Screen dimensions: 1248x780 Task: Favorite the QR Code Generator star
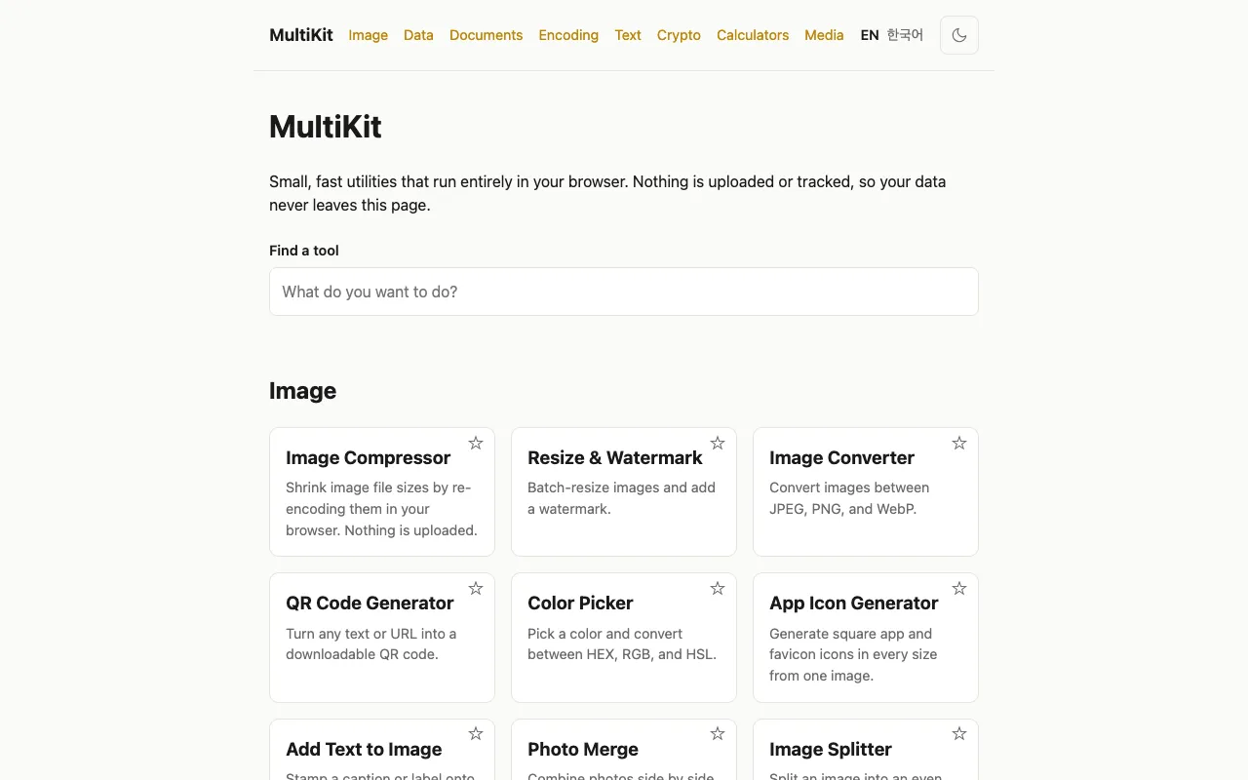click(476, 588)
